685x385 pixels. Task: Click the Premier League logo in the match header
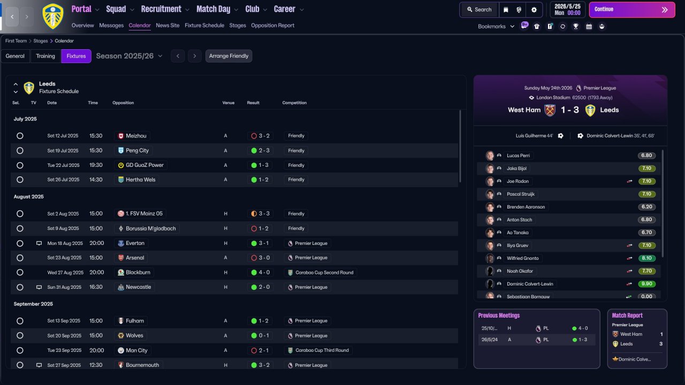[578, 88]
